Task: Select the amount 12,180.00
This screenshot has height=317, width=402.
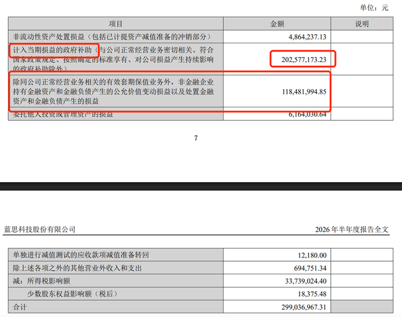Action: 312,255
